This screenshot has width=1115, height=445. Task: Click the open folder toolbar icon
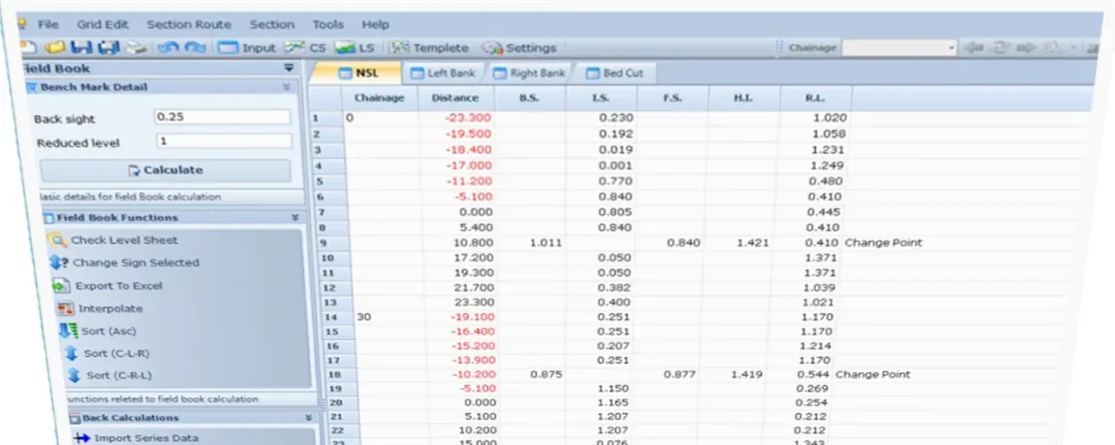click(54, 48)
